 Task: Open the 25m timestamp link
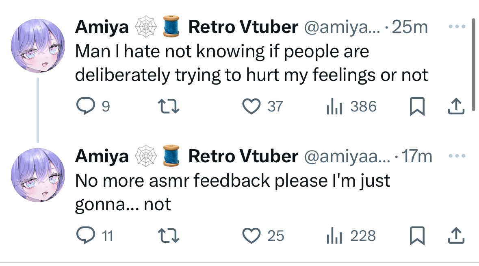410,27
